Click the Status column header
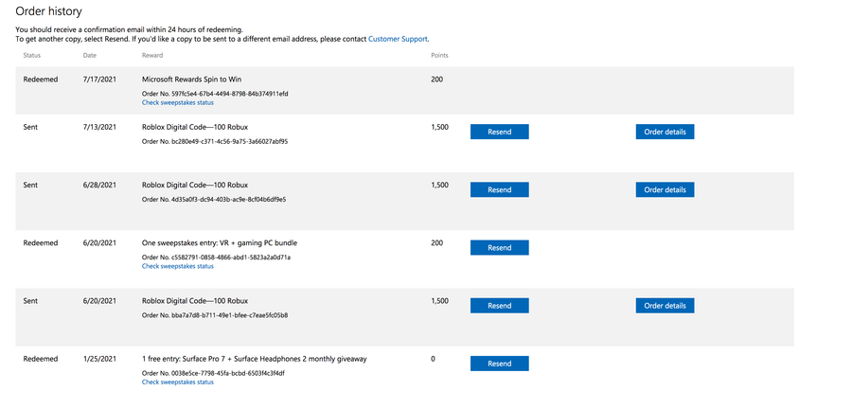Image resolution: width=852 pixels, height=409 pixels. tap(32, 56)
